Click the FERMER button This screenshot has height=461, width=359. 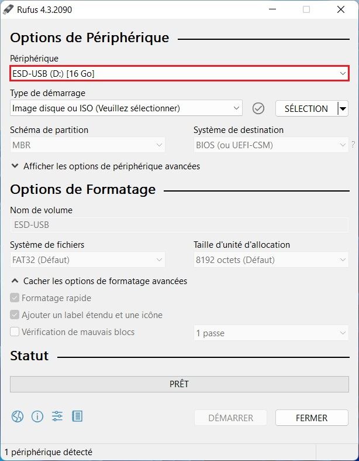pyautogui.click(x=312, y=418)
